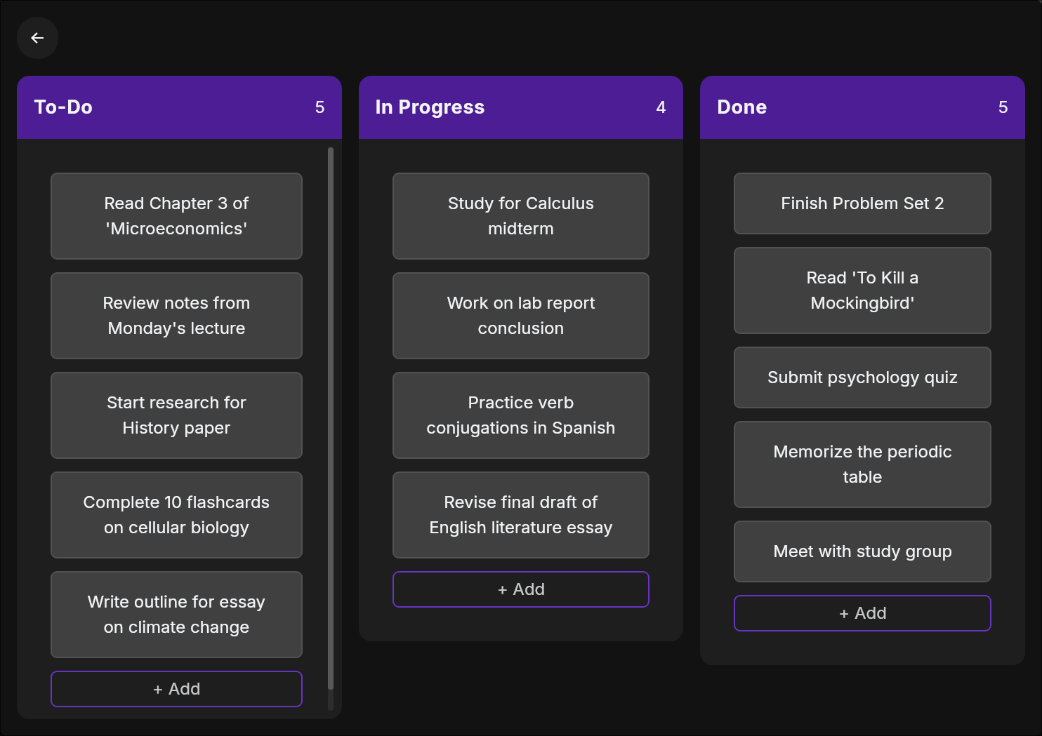Open 'Read To Kill a Mockingbird' card
Screen dimensions: 1042x736
pyautogui.click(x=862, y=290)
